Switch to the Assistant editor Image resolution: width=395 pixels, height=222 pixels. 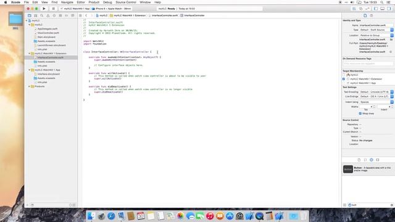coord(360,9)
